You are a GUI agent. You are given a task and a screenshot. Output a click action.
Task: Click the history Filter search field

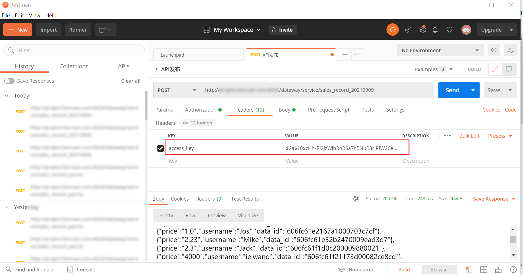74,50
